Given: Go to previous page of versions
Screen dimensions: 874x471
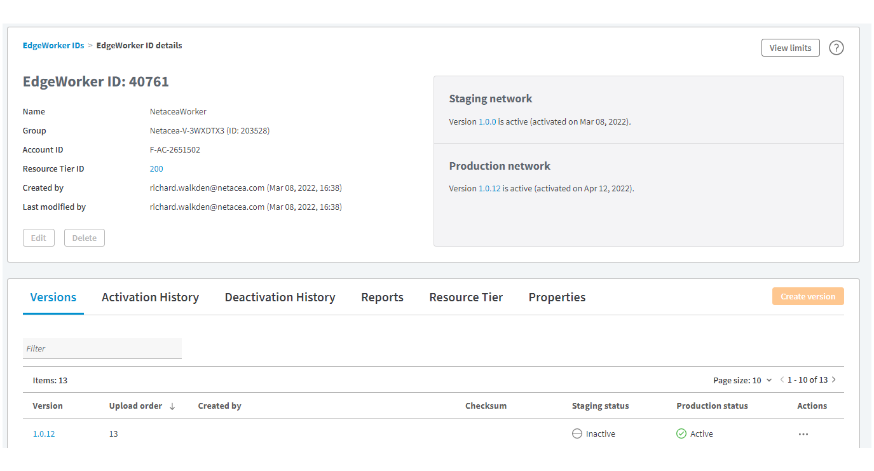Looking at the screenshot, I should coord(782,380).
